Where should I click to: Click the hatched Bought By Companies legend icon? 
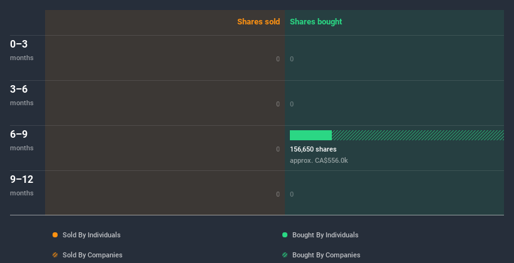[x=285, y=255]
